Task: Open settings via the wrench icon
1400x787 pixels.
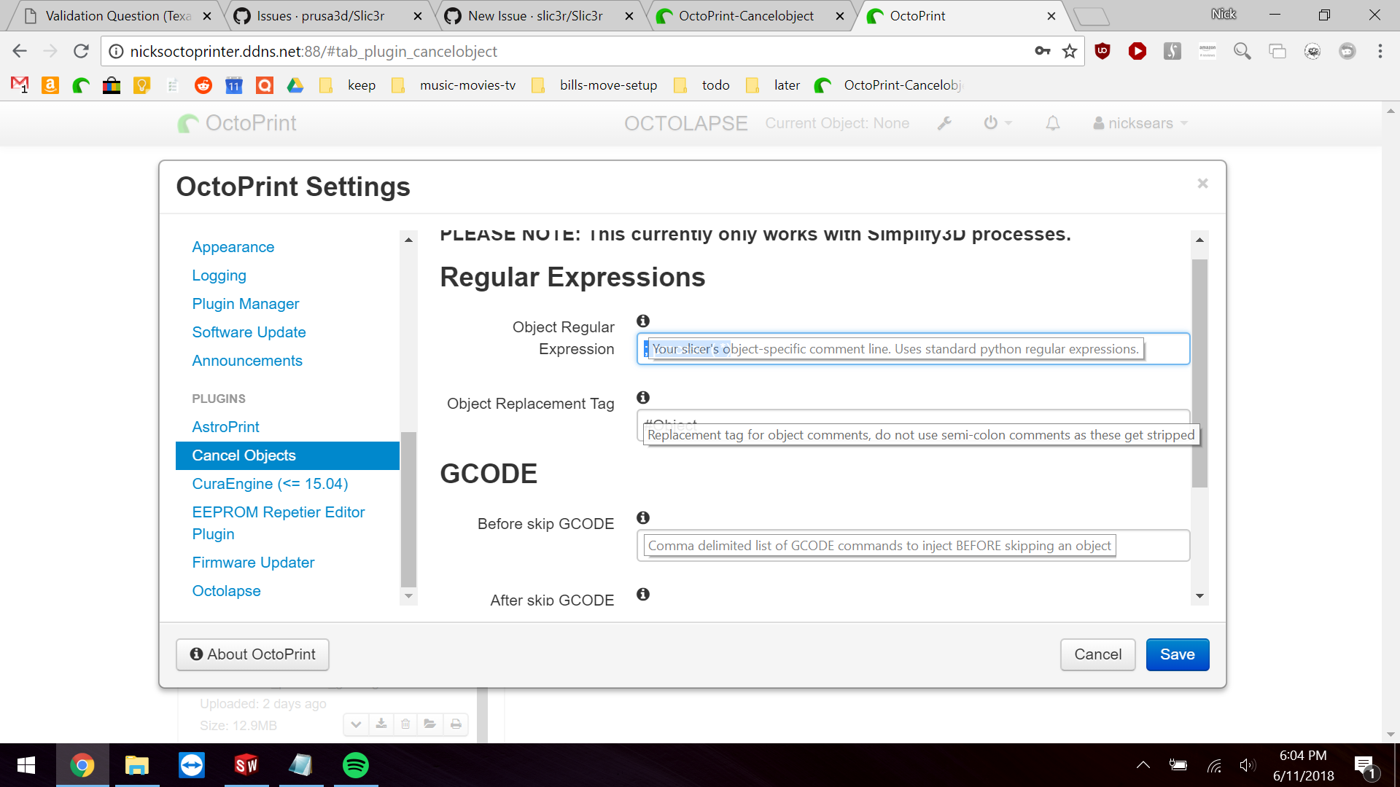Action: [944, 123]
